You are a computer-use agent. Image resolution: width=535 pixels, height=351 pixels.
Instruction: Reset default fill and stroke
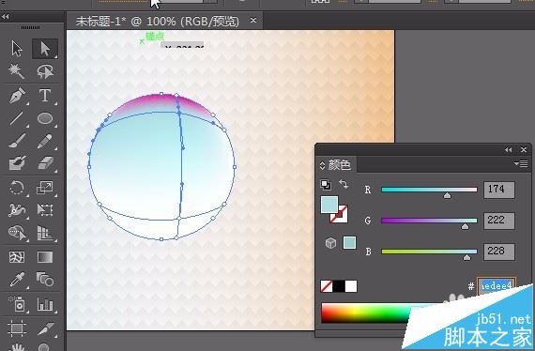pos(326,185)
